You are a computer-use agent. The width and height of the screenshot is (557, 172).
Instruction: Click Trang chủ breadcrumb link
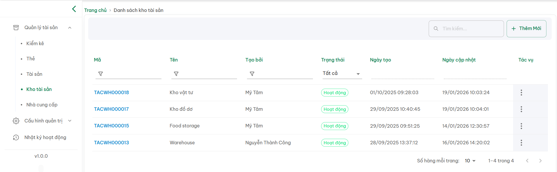[x=95, y=10]
